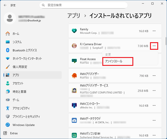
Task: Click the FMVパソコン診断 green icon
Action: pyautogui.click(x=74, y=135)
